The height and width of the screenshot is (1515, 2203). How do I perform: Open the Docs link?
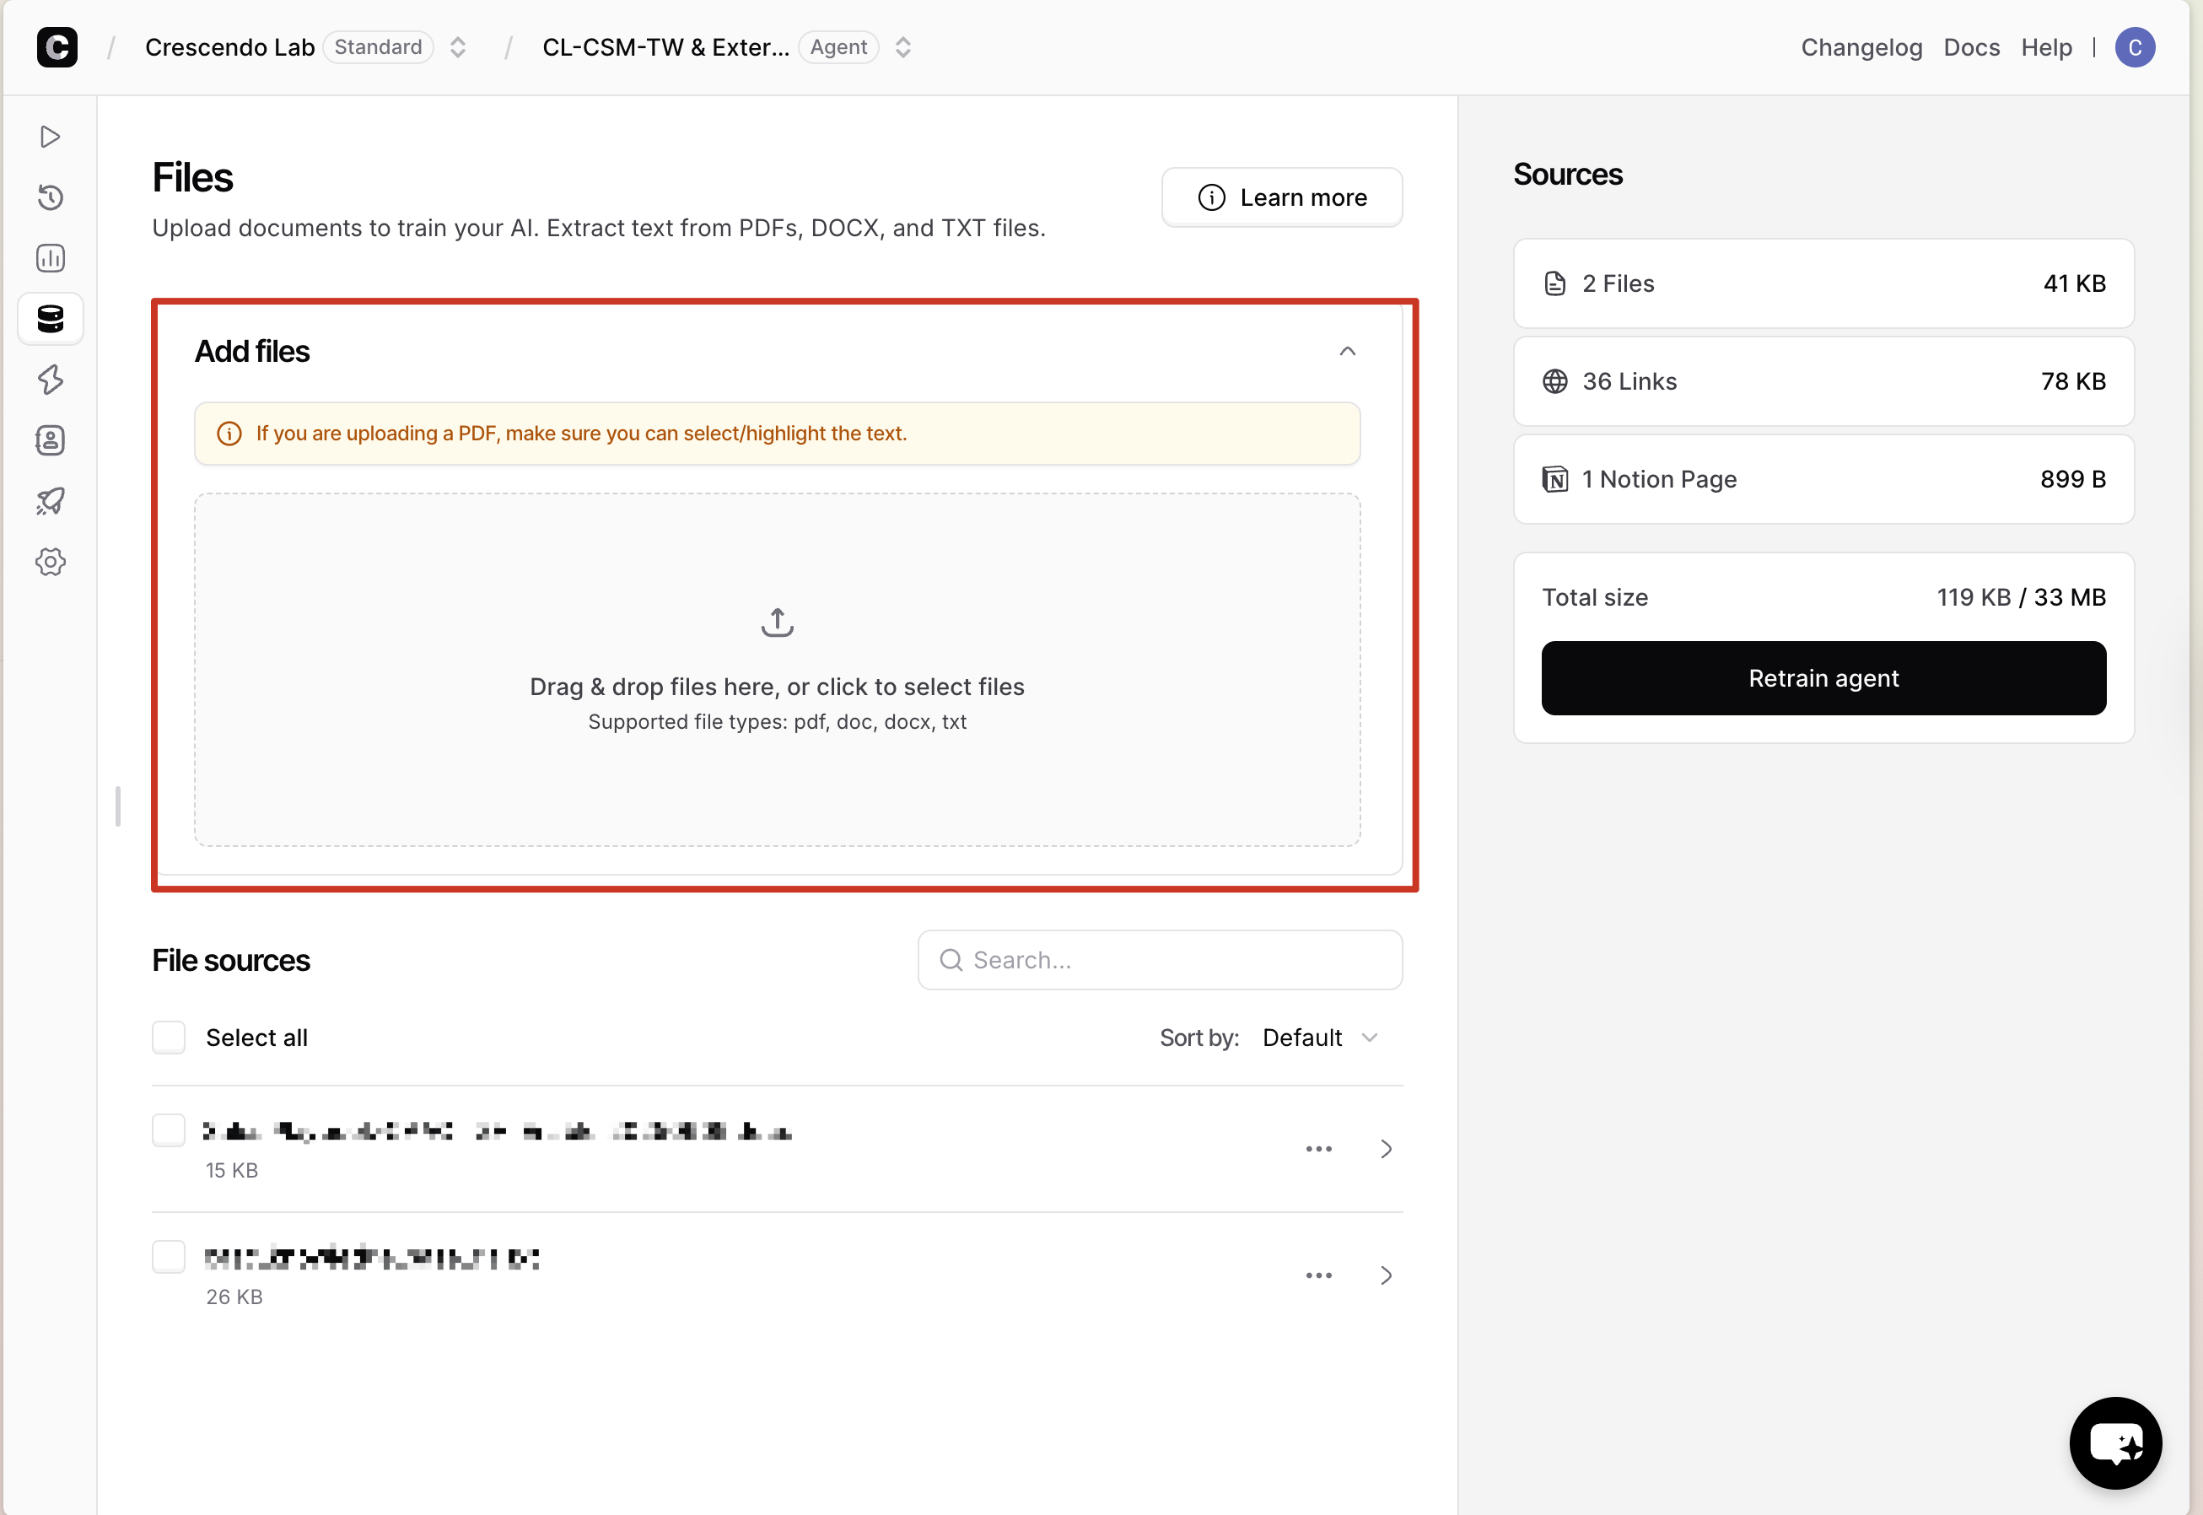tap(1971, 46)
